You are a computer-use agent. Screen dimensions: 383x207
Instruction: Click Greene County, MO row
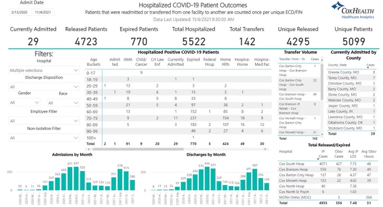click(351, 72)
